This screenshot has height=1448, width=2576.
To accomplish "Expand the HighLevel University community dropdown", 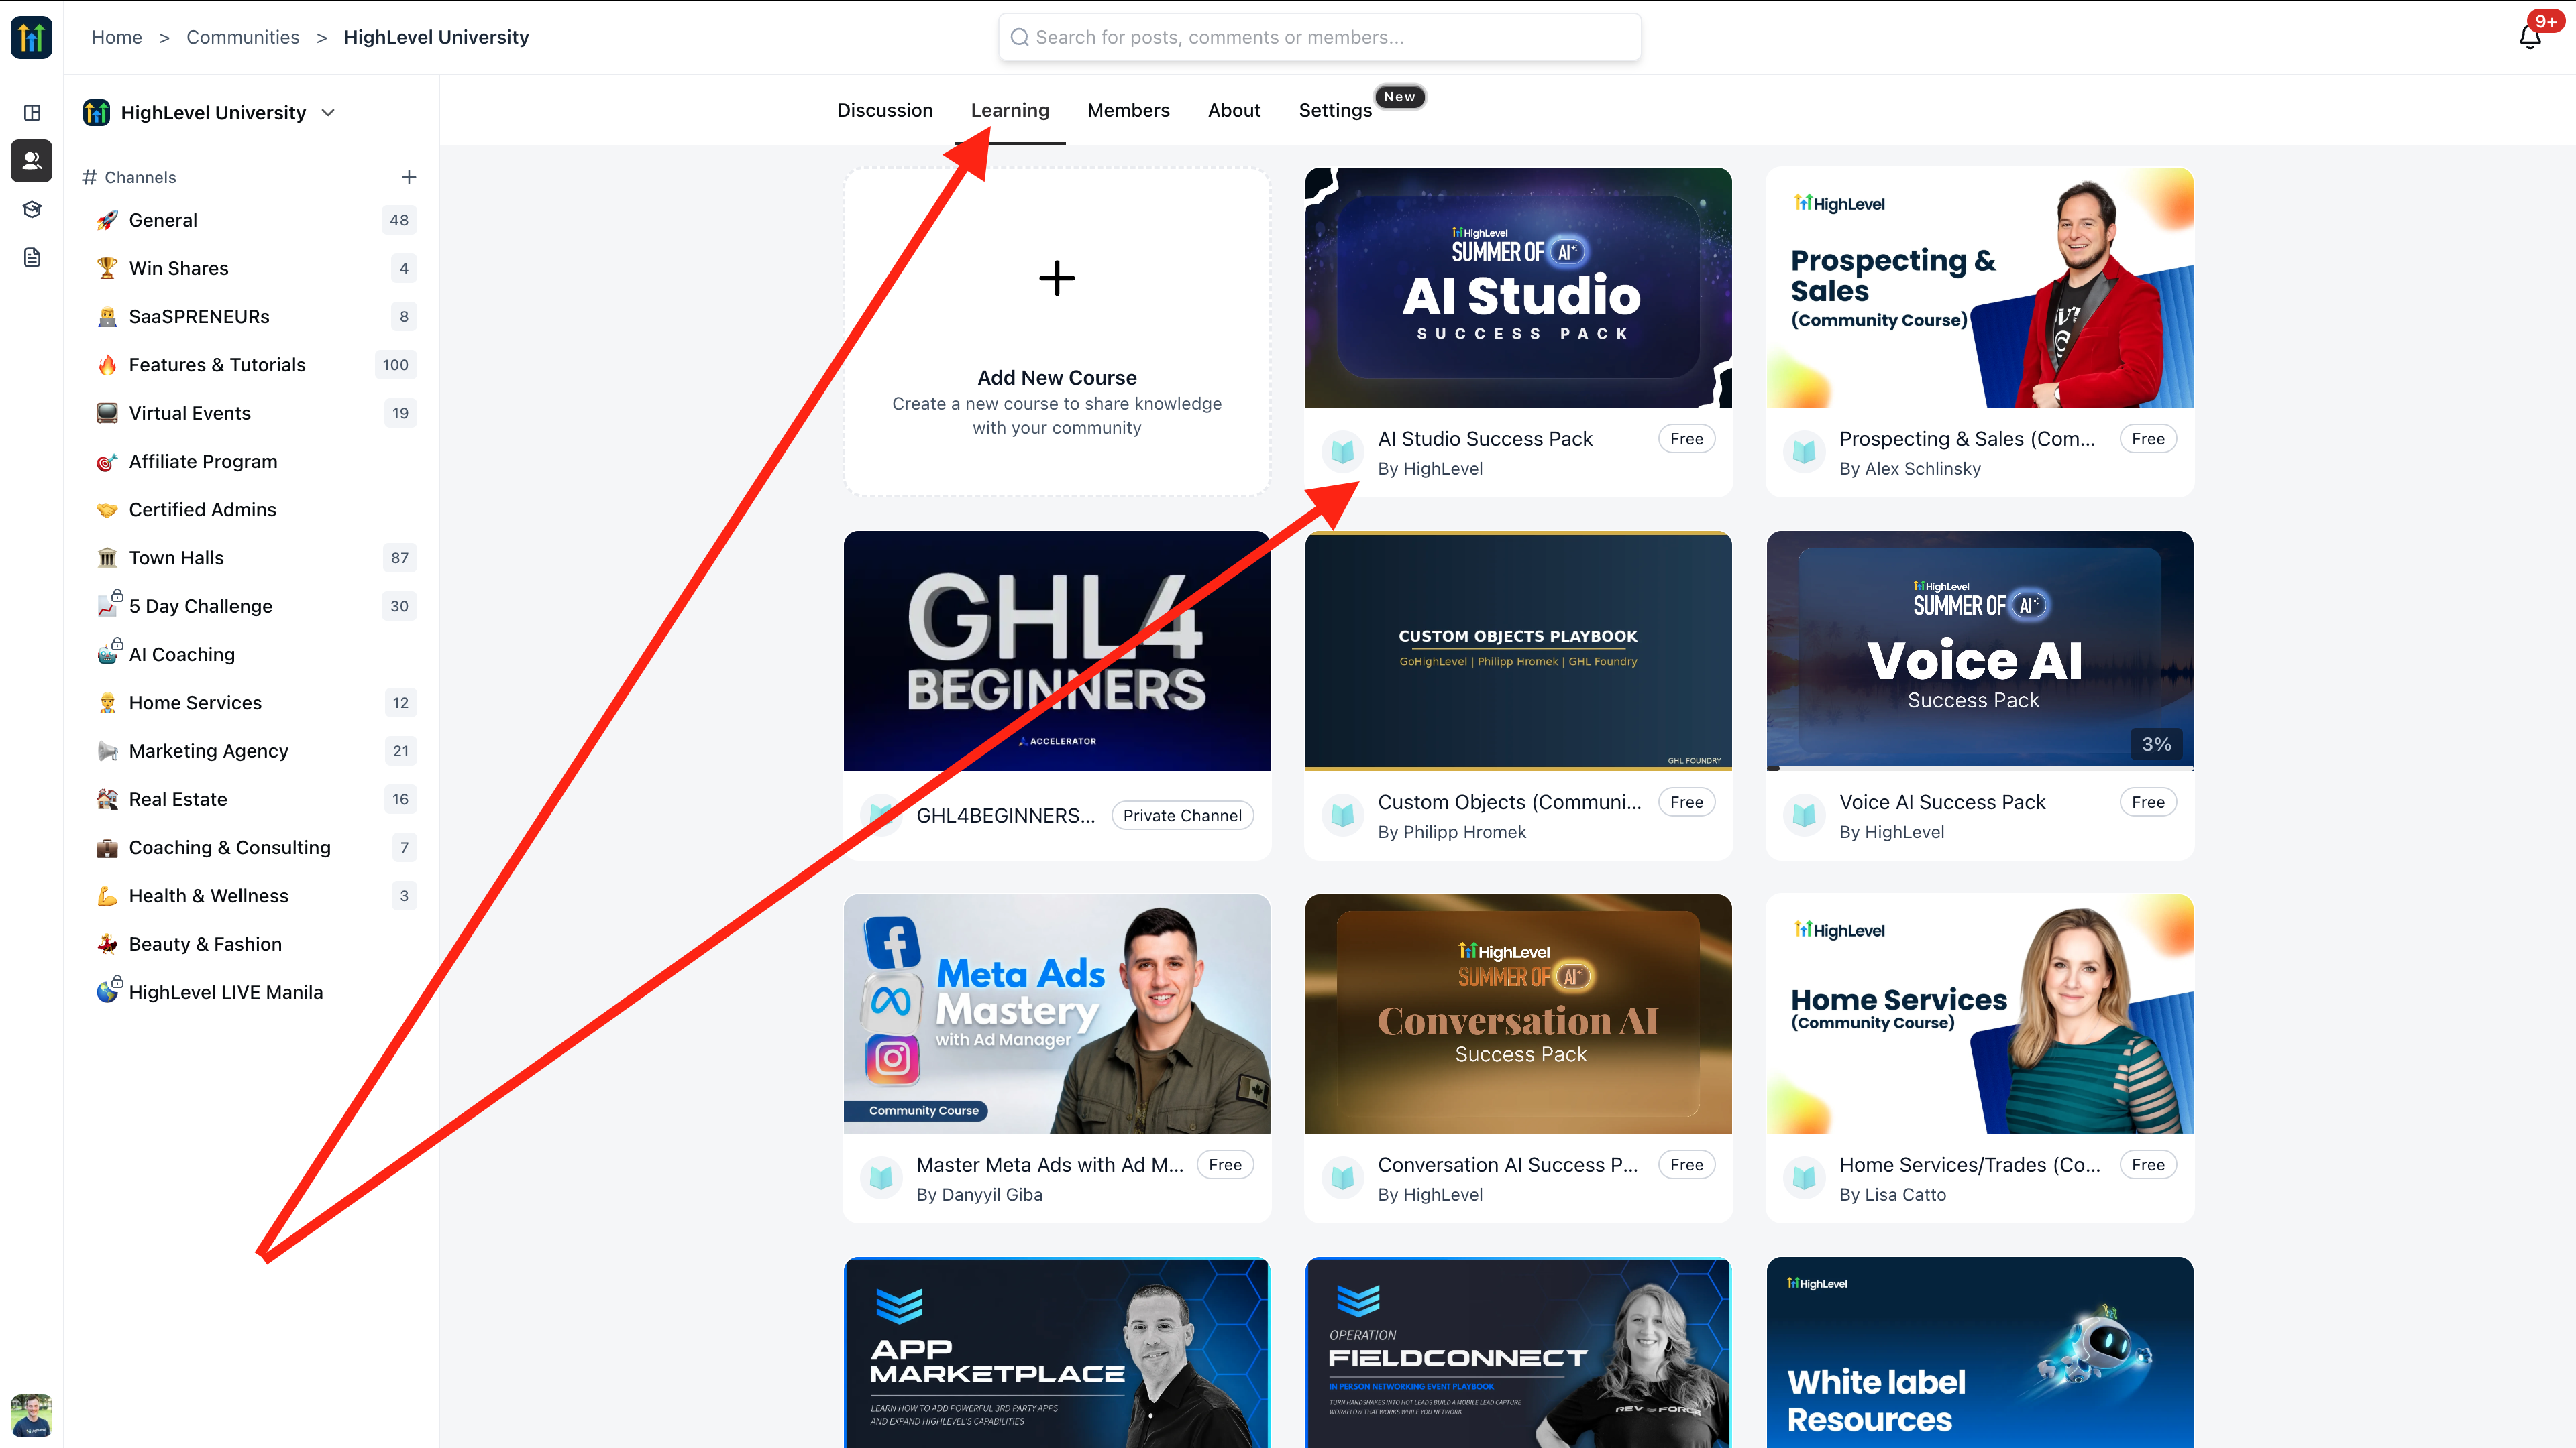I will (x=328, y=113).
